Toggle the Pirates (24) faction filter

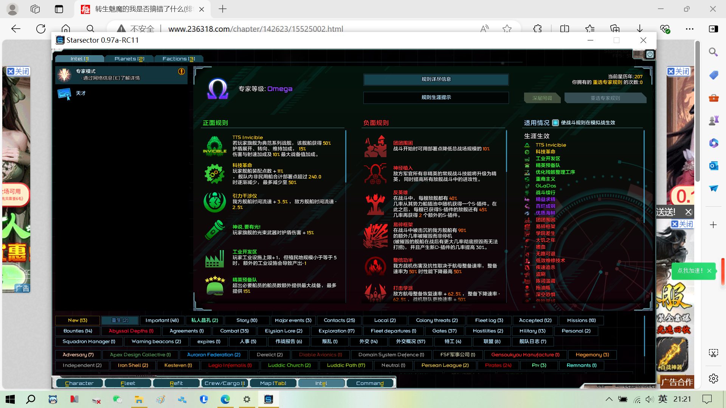[498, 365]
